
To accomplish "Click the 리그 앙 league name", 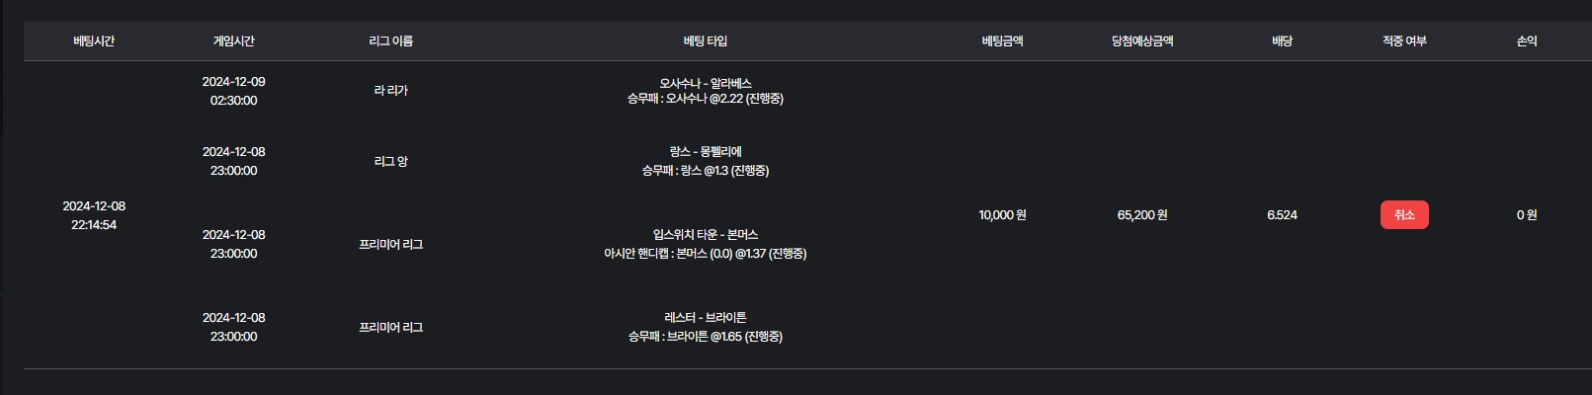I will tap(390, 162).
